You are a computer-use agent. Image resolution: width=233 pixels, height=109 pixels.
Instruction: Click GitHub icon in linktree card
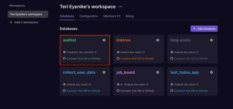tap(118, 59)
